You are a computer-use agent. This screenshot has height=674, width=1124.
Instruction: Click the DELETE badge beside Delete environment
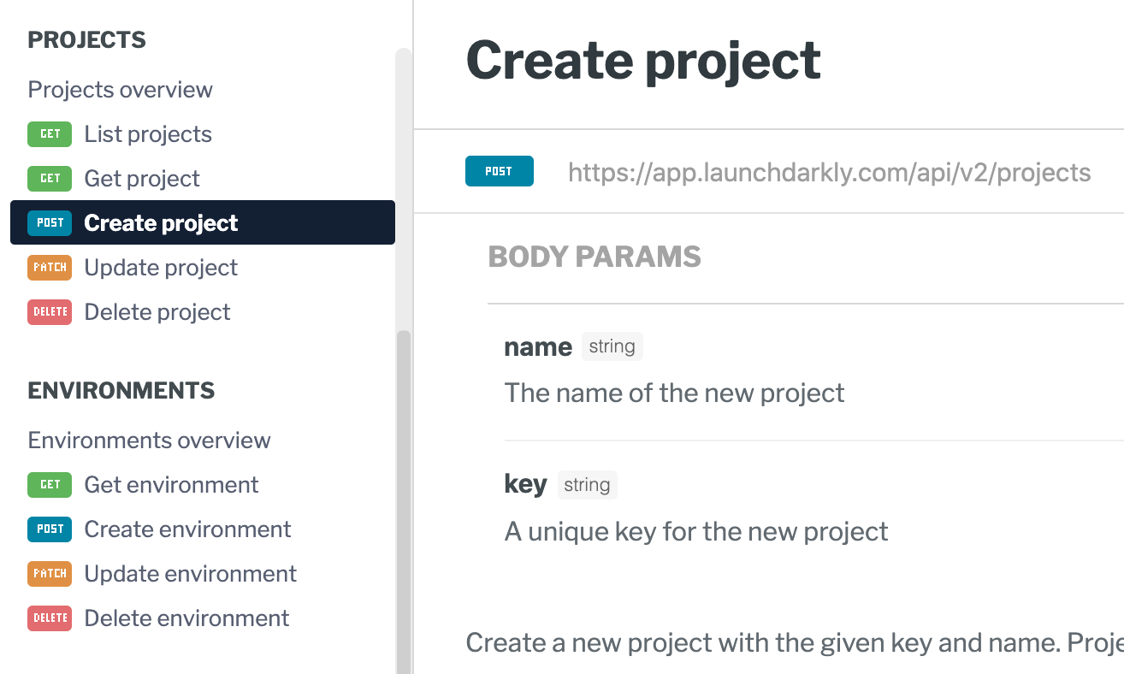click(x=50, y=618)
